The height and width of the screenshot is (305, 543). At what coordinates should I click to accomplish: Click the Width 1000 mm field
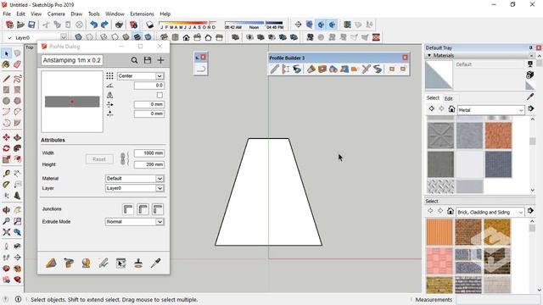click(149, 153)
